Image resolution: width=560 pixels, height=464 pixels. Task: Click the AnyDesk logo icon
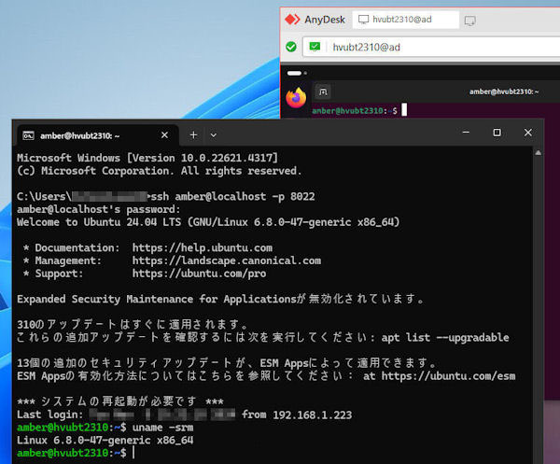[292, 20]
